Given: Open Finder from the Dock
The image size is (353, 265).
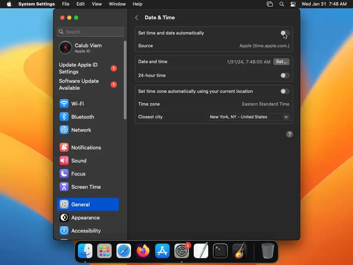Looking at the screenshot, I should [x=85, y=251].
